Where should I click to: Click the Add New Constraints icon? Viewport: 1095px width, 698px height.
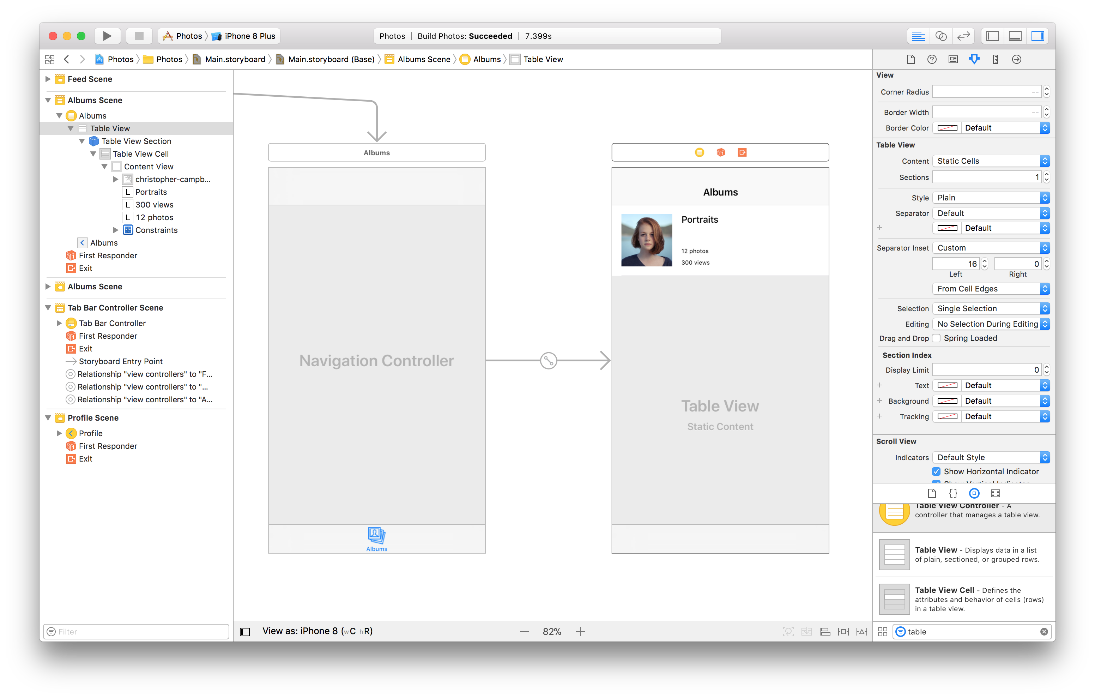click(843, 631)
